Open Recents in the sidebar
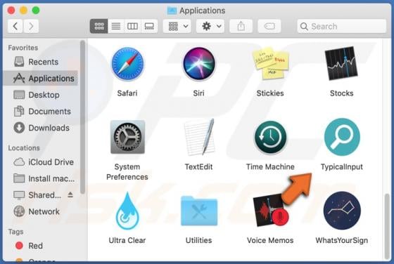The image size is (394, 264). pyautogui.click(x=40, y=62)
